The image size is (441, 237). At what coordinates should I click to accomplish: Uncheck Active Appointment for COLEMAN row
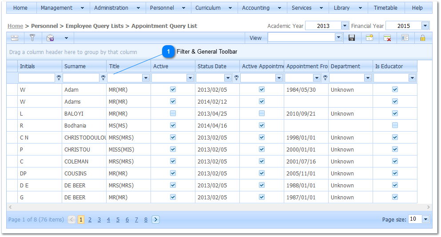262,161
